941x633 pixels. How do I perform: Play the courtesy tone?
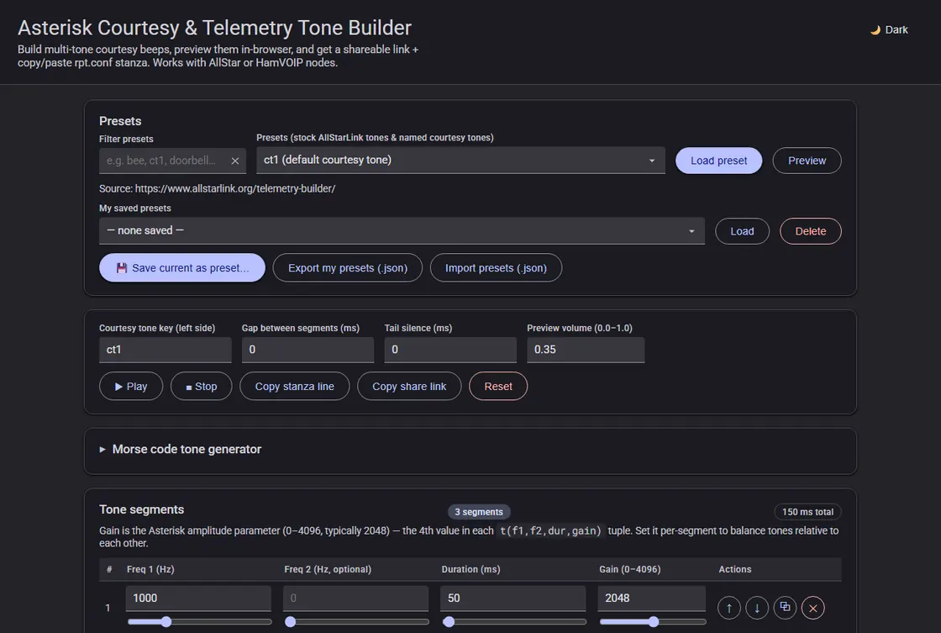click(131, 386)
